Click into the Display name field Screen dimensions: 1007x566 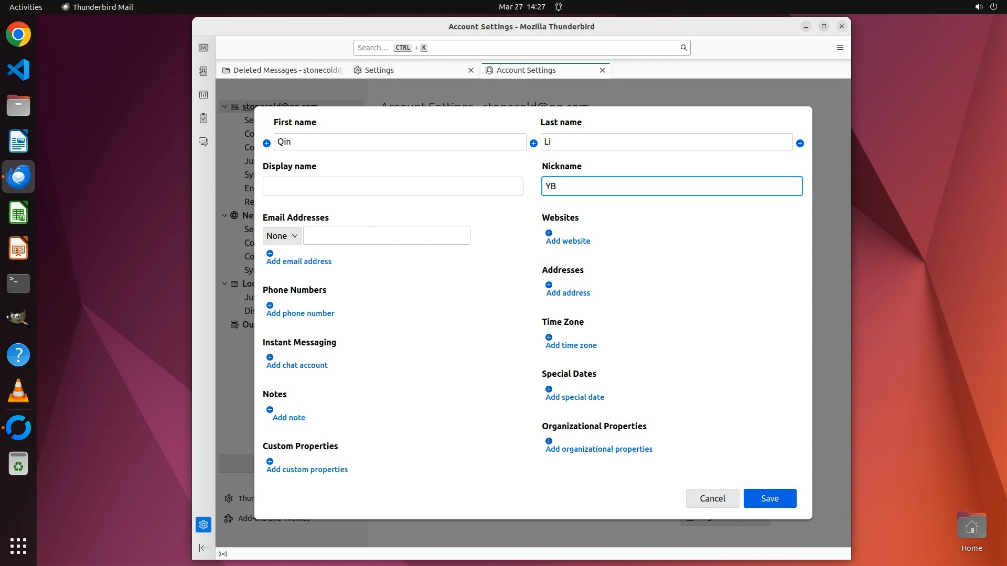(x=392, y=186)
